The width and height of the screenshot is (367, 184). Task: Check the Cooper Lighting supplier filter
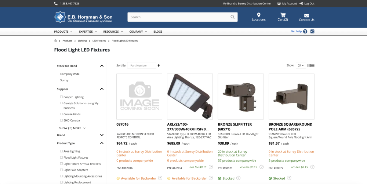tap(61, 97)
